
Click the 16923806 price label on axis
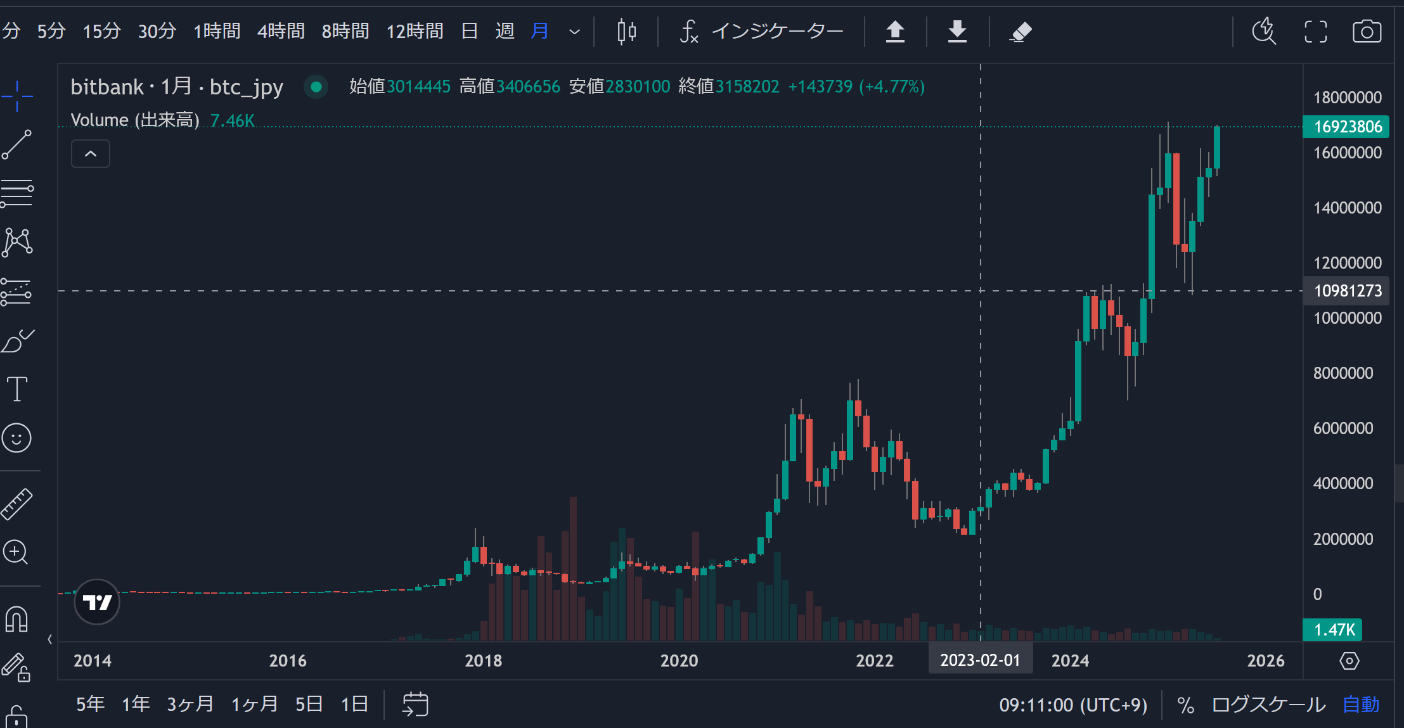[1346, 127]
